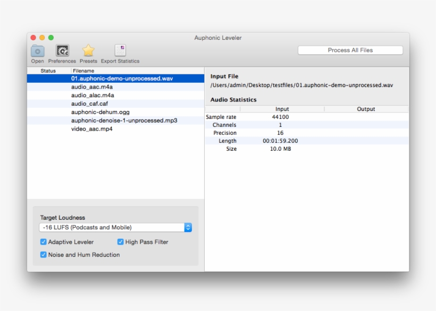Screen dimensions: 436x311
Task: Click the Sample rate value 44100
Action: point(280,117)
